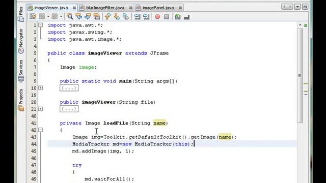Image resolution: width=326 pixels, height=183 pixels.
Task: Toggle bookmark on current line
Action: [126, 16]
